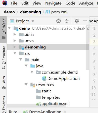Click the Structure tab icon in sidebar
Viewport: 98px width, 113px height.
tap(4, 68)
